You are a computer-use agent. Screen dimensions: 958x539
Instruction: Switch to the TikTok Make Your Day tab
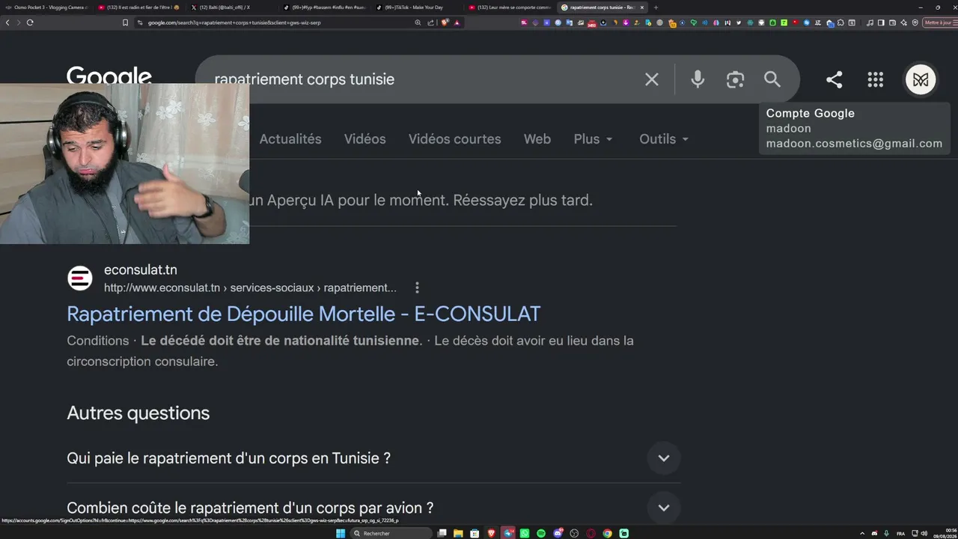pyautogui.click(x=418, y=7)
